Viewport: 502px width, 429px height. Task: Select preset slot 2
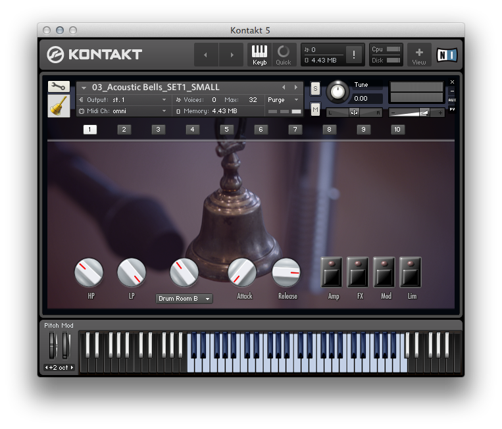124,130
